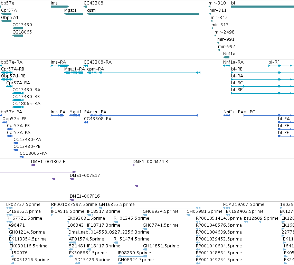Select the mir-2498 gene label
This screenshot has width=294, height=265.
(x=225, y=32)
